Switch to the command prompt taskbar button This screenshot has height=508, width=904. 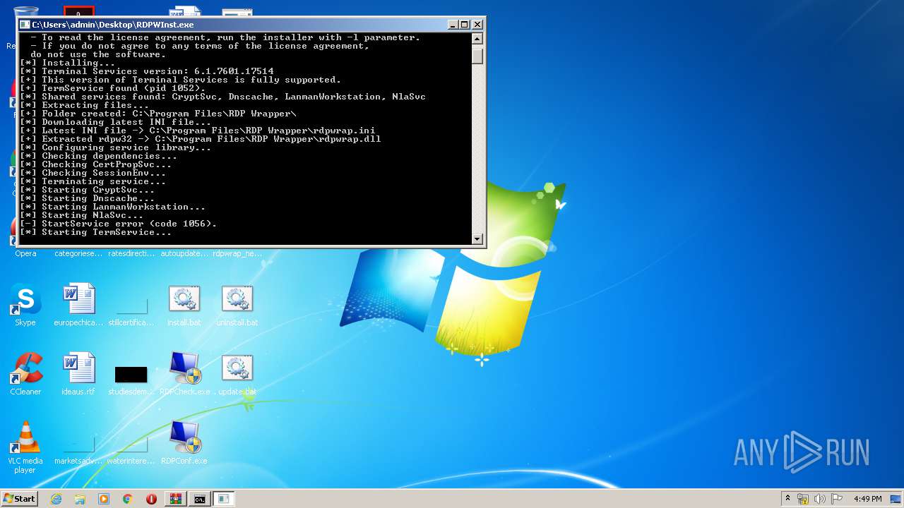(x=200, y=499)
